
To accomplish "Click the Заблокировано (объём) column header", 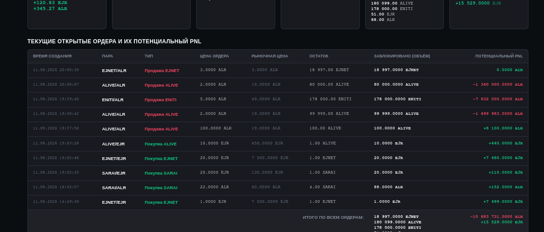I will tap(402, 56).
